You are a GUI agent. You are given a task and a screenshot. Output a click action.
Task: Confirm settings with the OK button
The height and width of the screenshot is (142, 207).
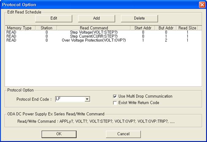59,134
